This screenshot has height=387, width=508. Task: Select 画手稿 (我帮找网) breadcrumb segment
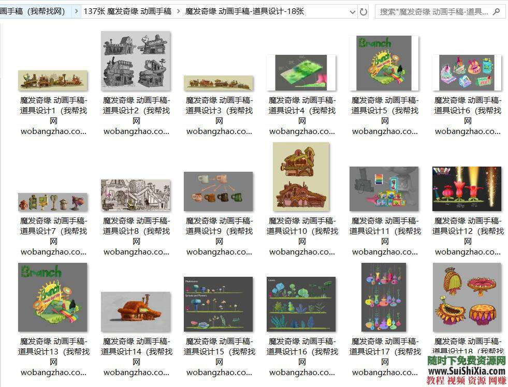click(33, 12)
